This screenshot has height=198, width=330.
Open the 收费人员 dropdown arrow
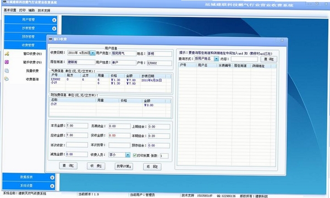click(x=128, y=155)
